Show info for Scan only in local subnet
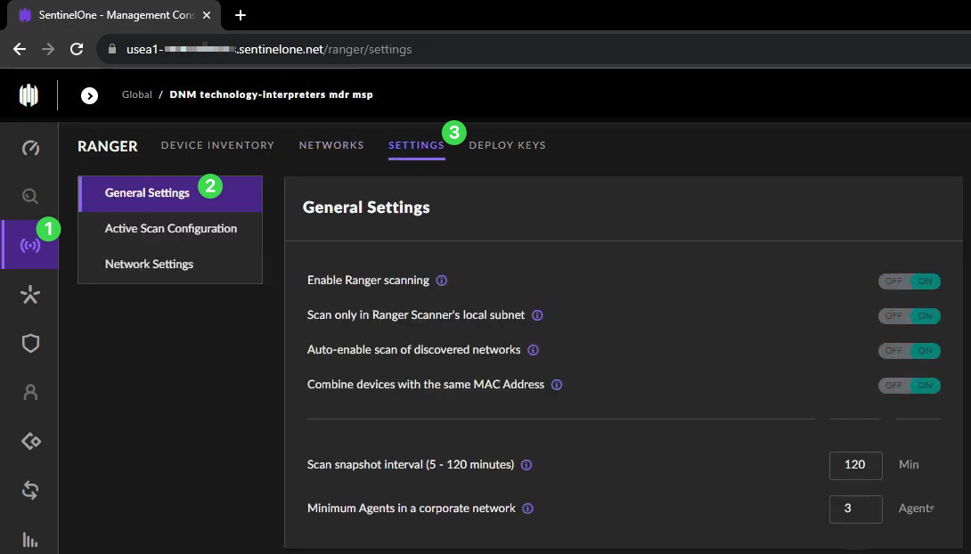 point(537,315)
